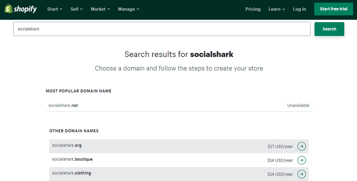Click the Unavailable status text
This screenshot has width=357, height=181.
point(298,105)
